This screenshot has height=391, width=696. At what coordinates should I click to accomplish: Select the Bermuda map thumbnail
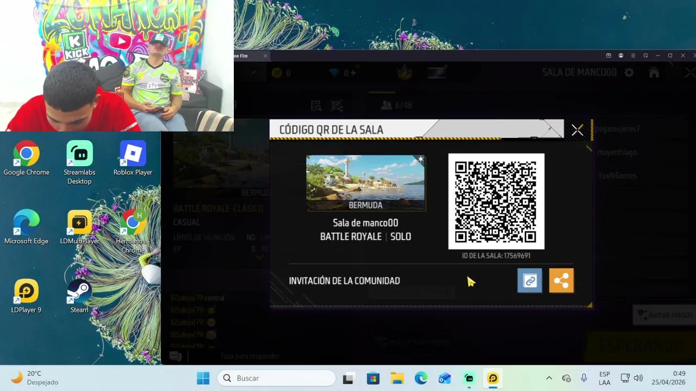pyautogui.click(x=366, y=183)
